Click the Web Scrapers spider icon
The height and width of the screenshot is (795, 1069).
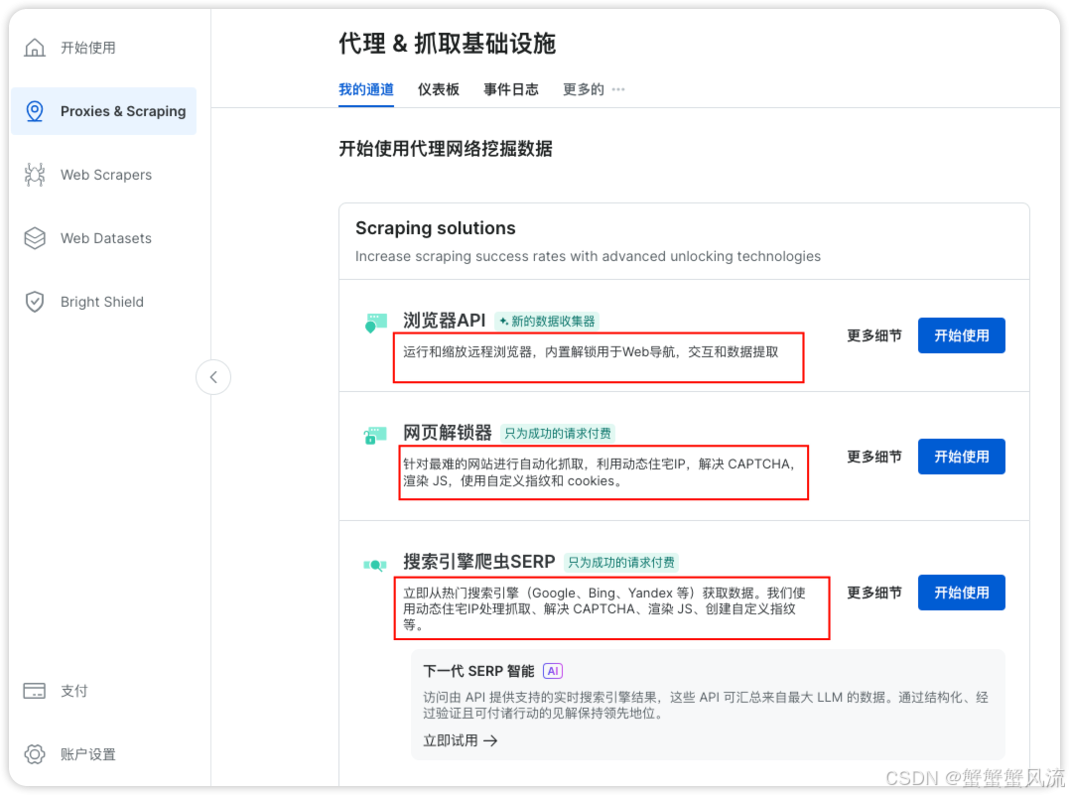coord(35,175)
